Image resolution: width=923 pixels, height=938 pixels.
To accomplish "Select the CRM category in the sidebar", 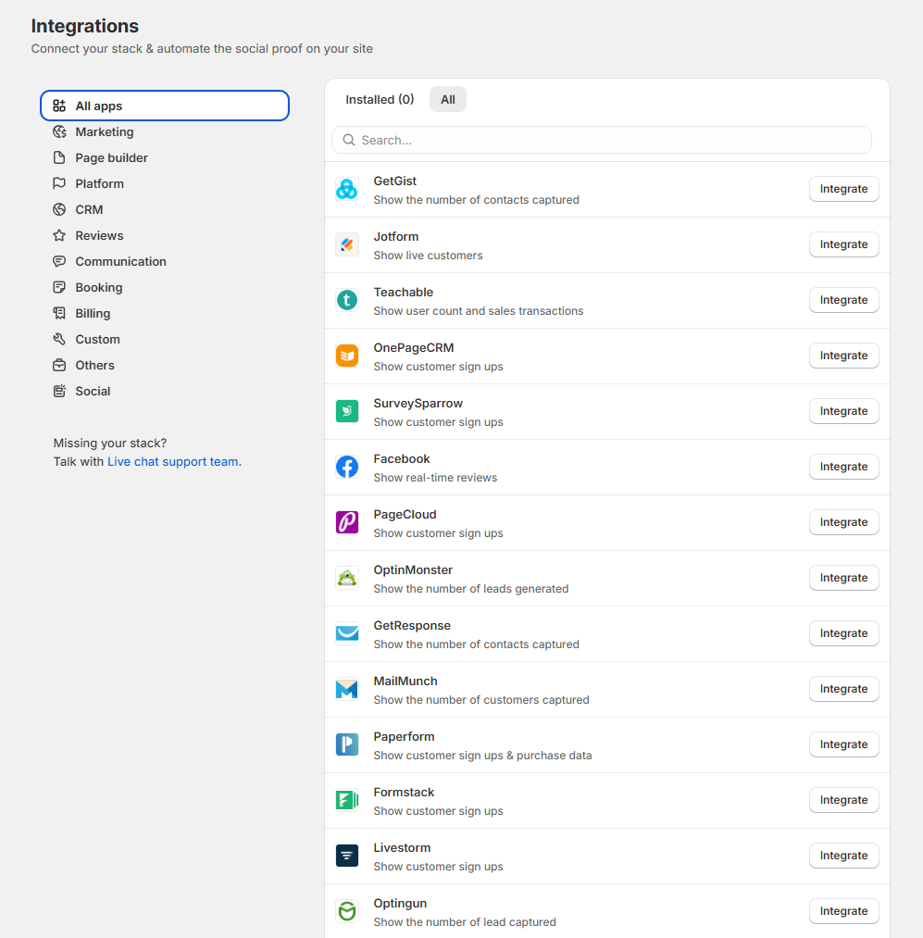I will click(x=87, y=209).
